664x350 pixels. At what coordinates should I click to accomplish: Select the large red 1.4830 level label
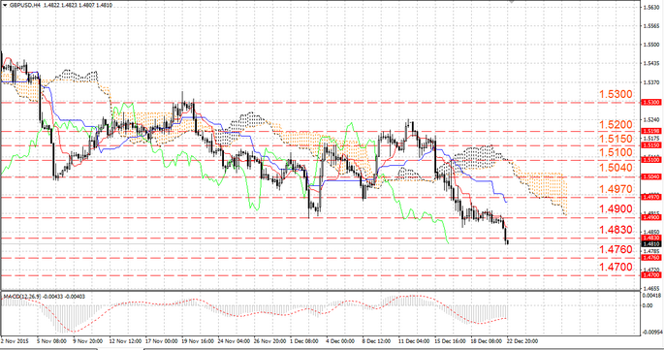(x=616, y=230)
